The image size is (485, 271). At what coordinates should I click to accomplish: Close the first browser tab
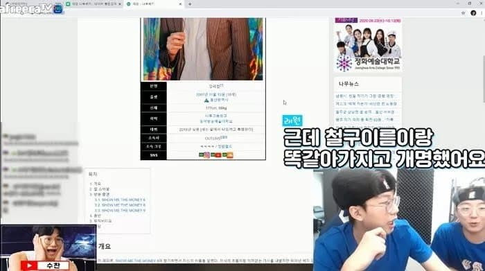click(x=120, y=4)
